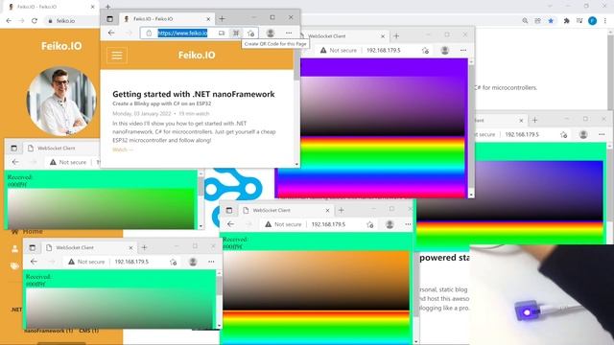Go back in the Edge Feiko.IO window
614x345 pixels.
pos(111,33)
